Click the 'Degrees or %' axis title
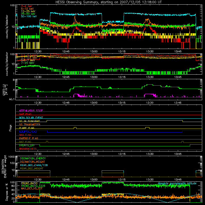This screenshot has width=205, height=205. point(7,192)
